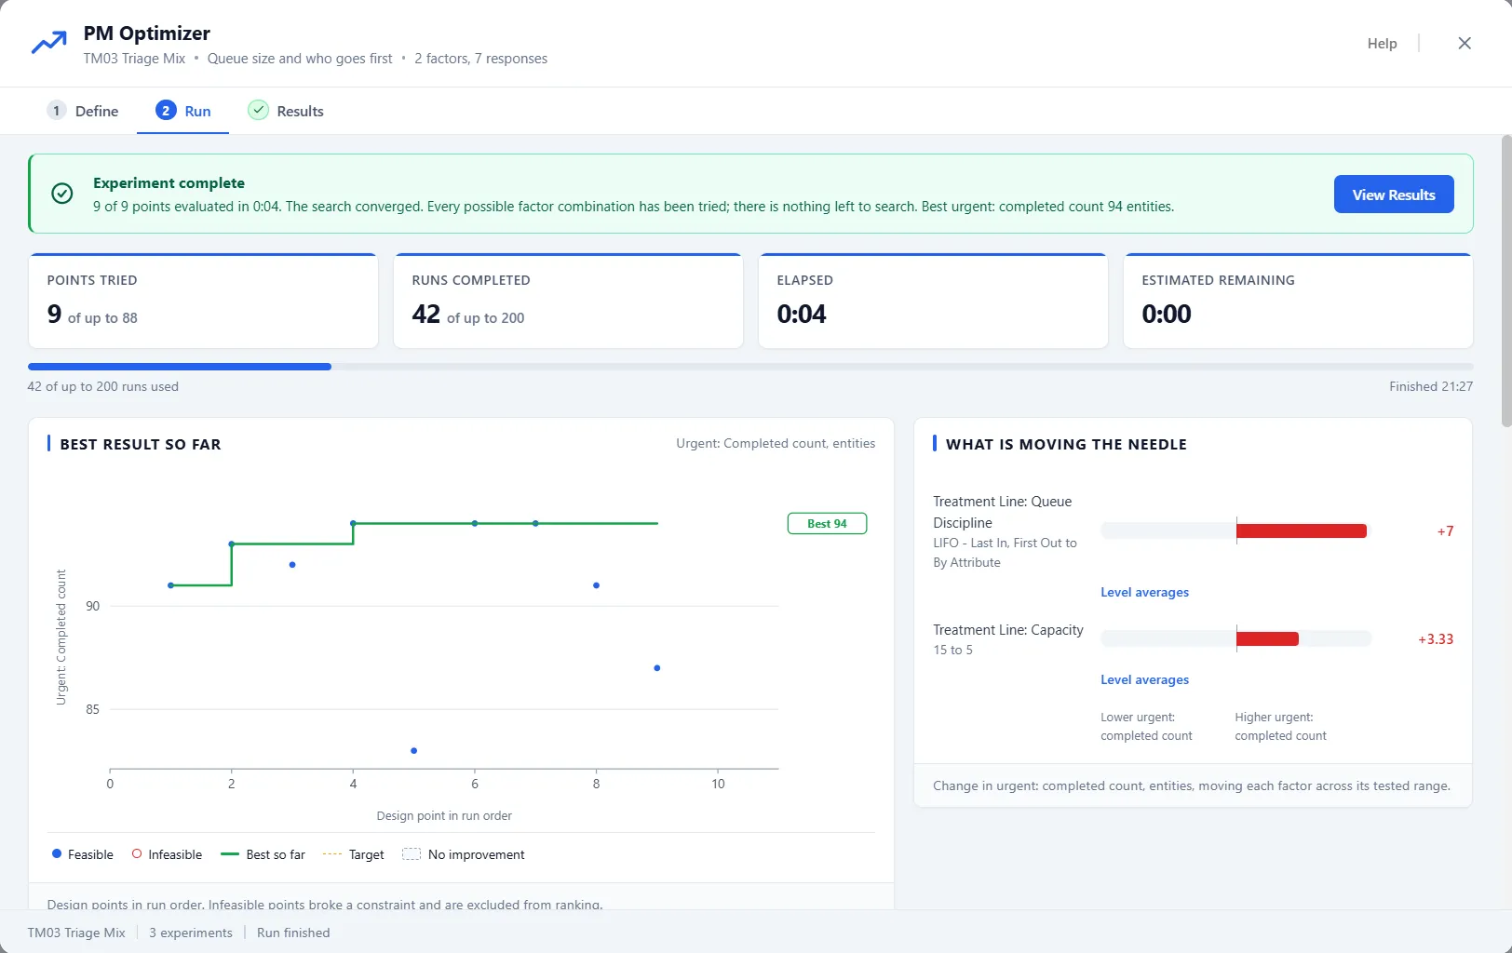Click the design point 9 data dot
The height and width of the screenshot is (953, 1512).
pos(657,668)
